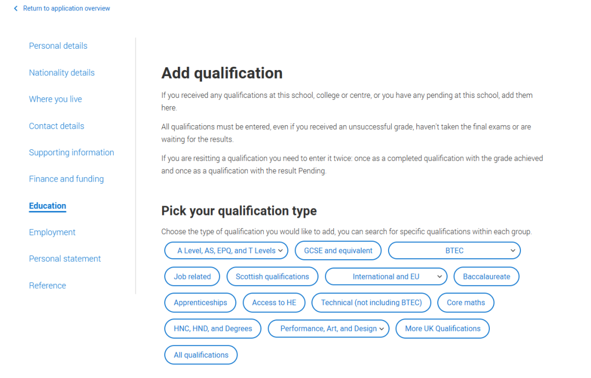The height and width of the screenshot is (378, 591).
Task: Select Access to HE
Action: point(274,303)
